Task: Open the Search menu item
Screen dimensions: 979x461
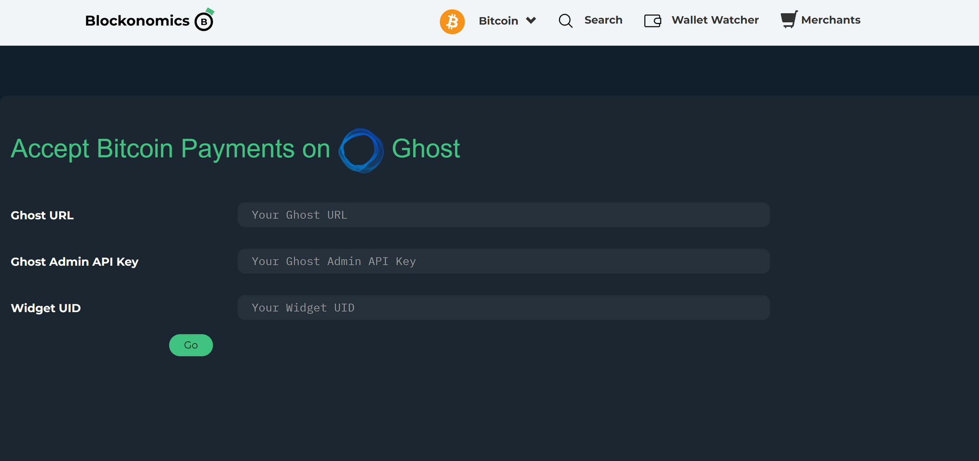Action: pyautogui.click(x=603, y=20)
